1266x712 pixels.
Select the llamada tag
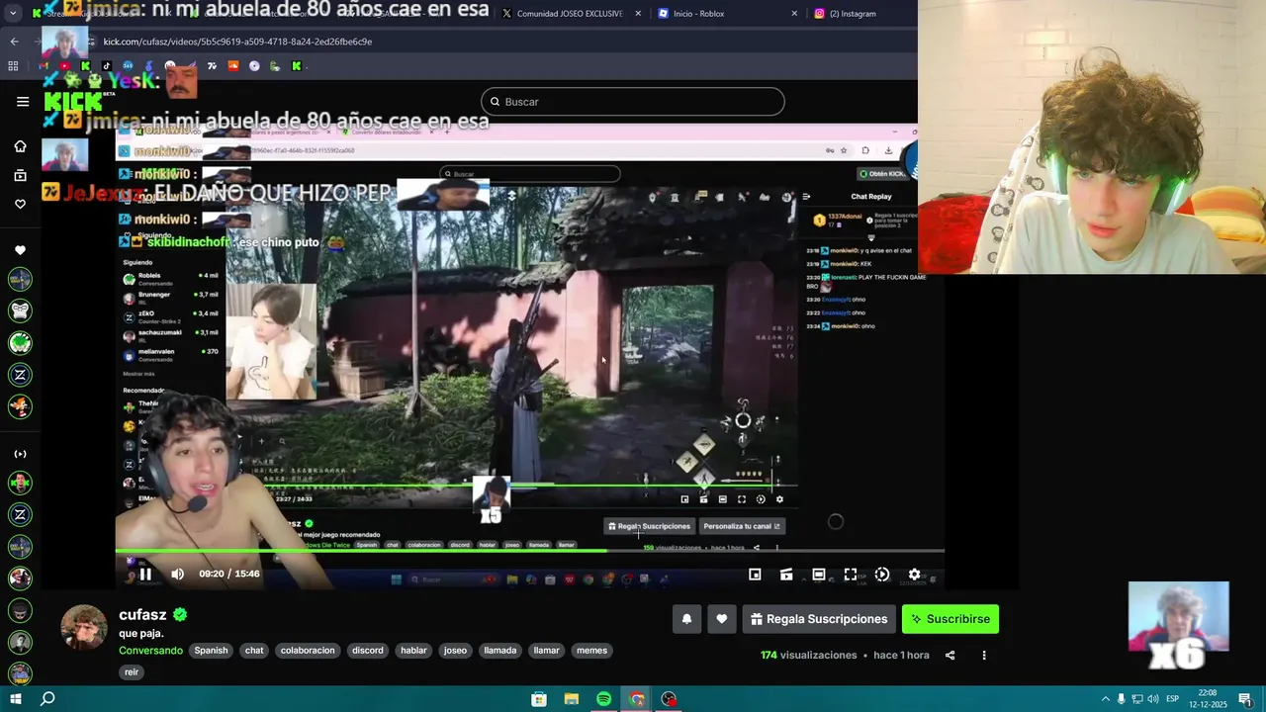tap(500, 651)
